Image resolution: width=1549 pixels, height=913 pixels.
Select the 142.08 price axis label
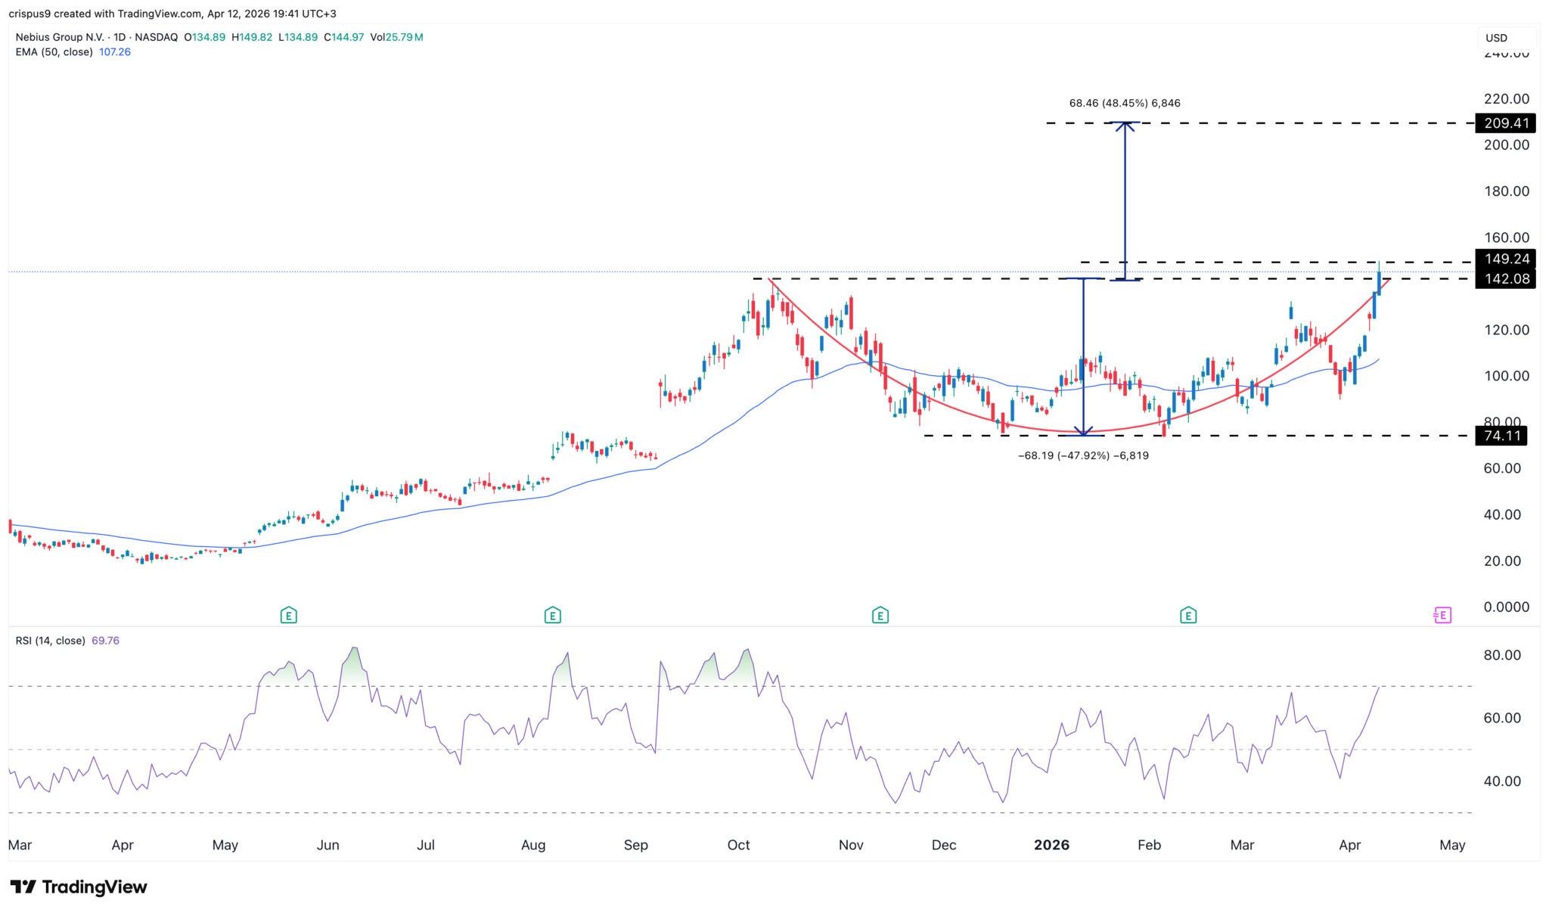1506,279
